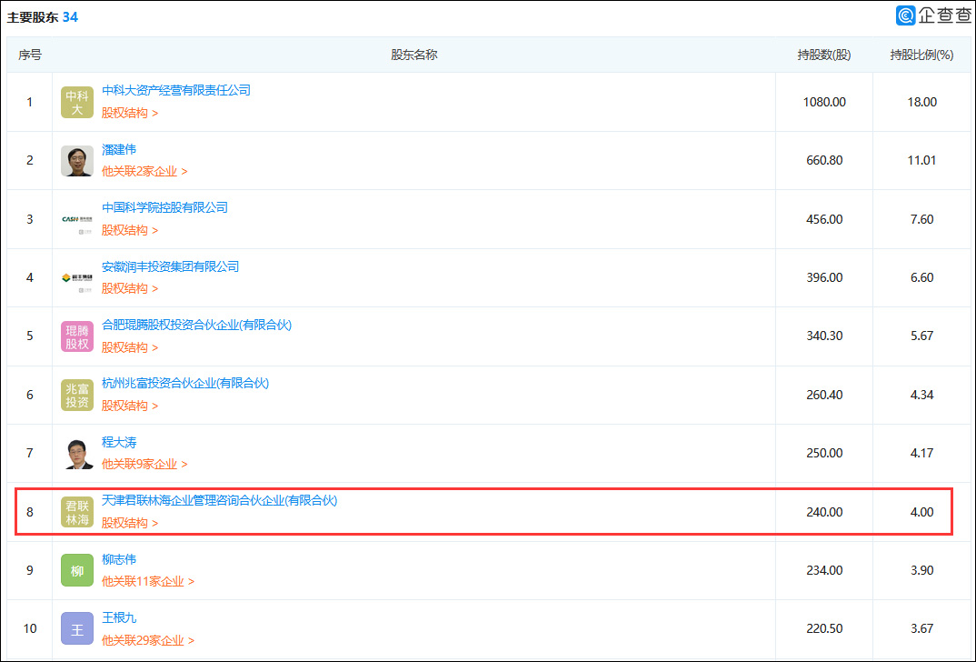Click the green 柳 avatar icon

click(77, 570)
